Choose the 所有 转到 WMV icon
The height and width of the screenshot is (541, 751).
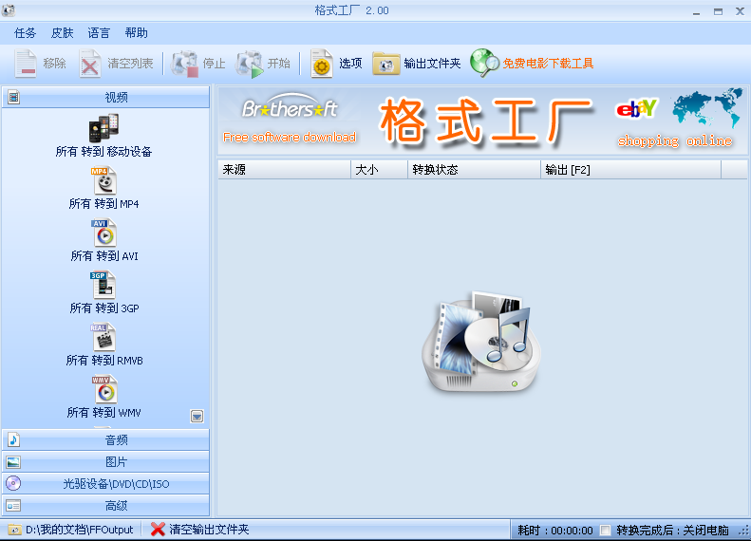[x=104, y=389]
